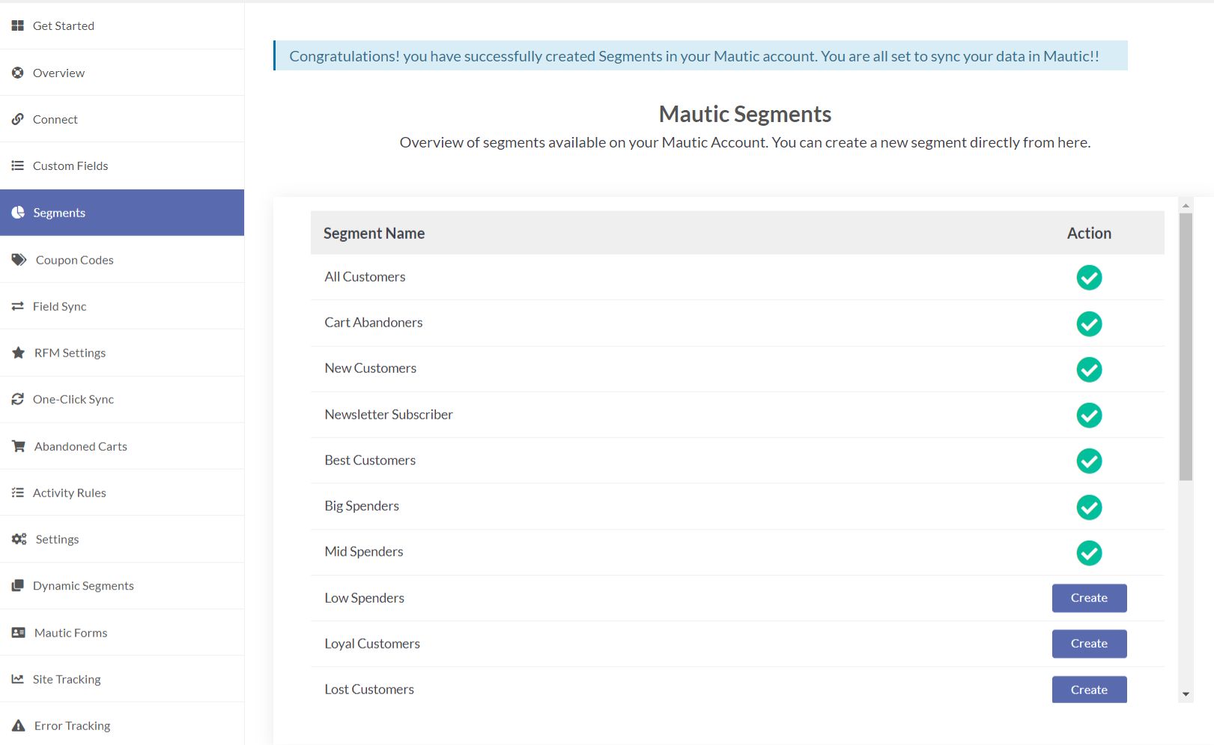Viewport: 1214px width, 745px height.
Task: Click the Low Spenders segment name
Action: click(x=364, y=598)
